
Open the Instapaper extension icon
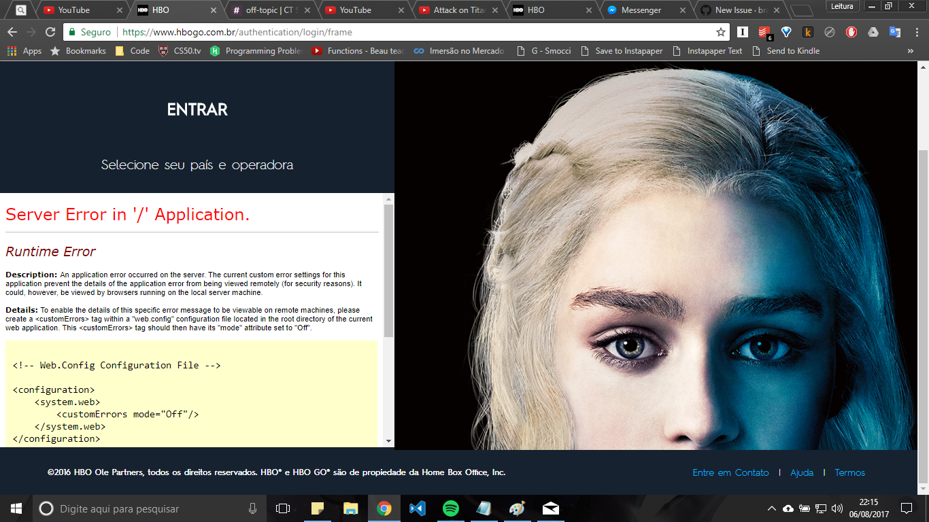pyautogui.click(x=743, y=32)
